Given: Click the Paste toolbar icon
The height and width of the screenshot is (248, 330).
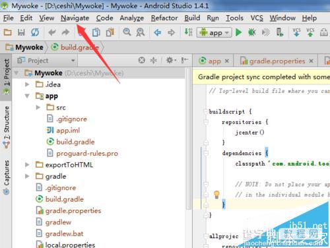Looking at the screenshot, I should point(110,32).
